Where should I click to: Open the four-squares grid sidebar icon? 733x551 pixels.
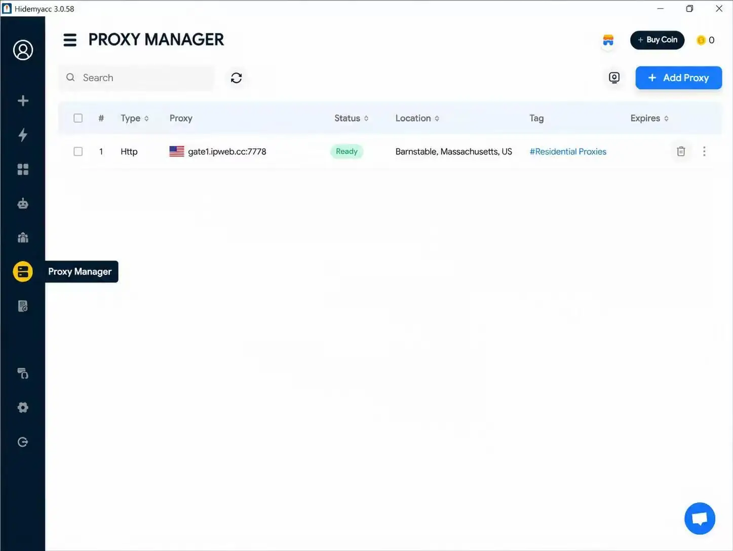(x=23, y=169)
